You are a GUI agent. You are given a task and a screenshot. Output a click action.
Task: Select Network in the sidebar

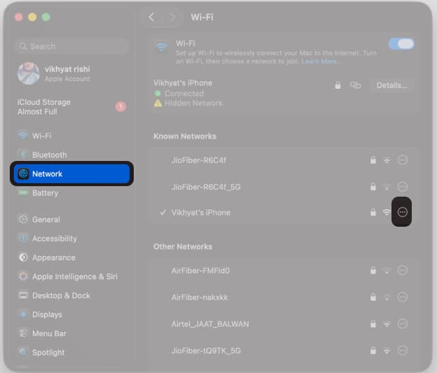click(x=71, y=174)
